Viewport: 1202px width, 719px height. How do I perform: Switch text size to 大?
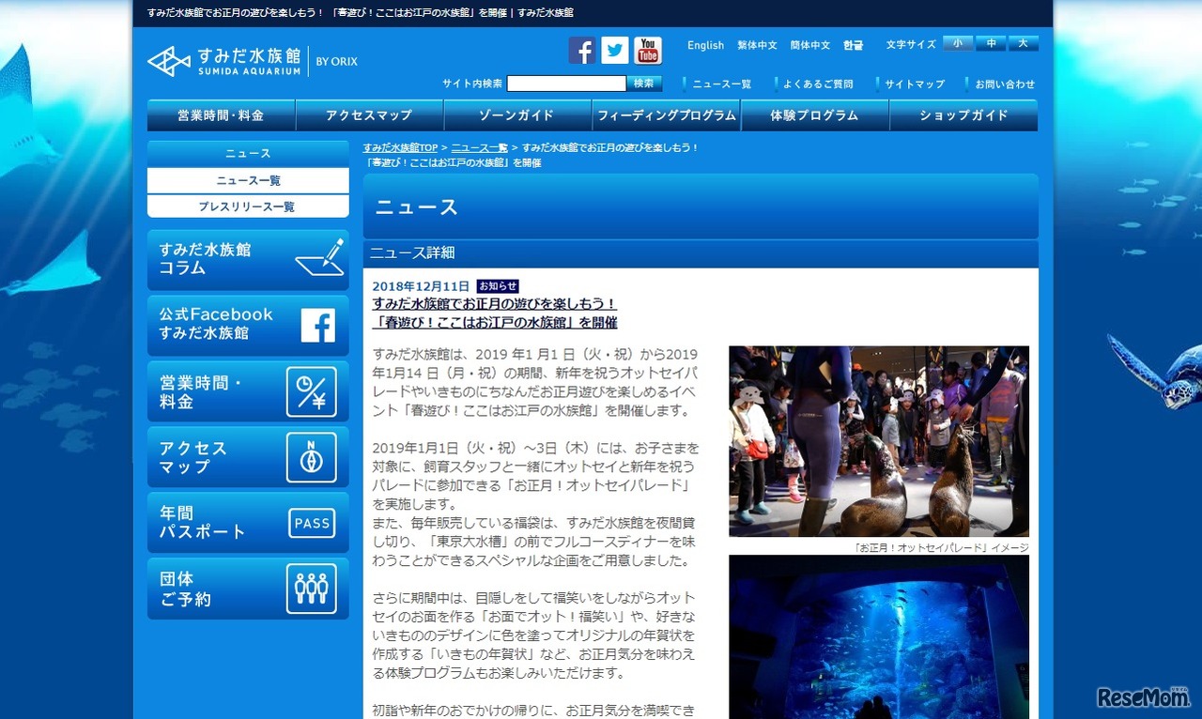pos(1023,43)
